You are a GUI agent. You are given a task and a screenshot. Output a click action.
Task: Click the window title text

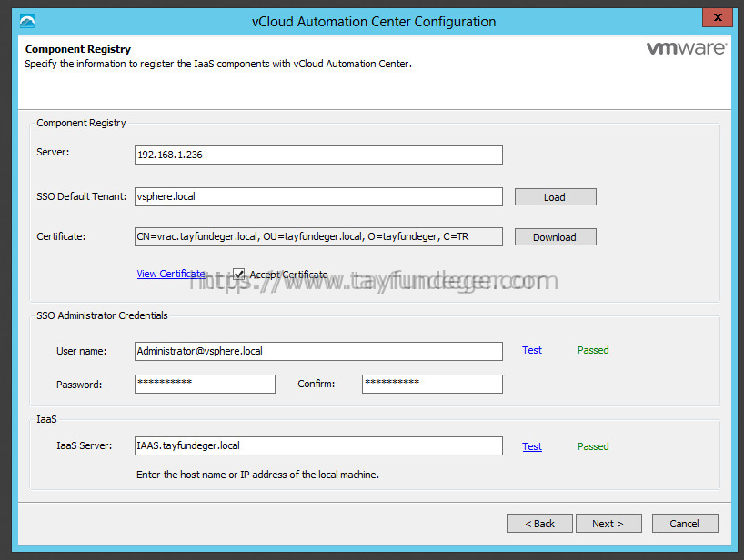[x=374, y=22]
